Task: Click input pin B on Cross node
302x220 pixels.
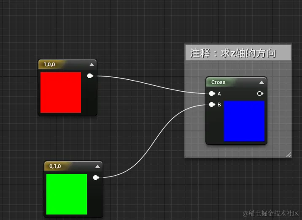Action: coord(212,104)
